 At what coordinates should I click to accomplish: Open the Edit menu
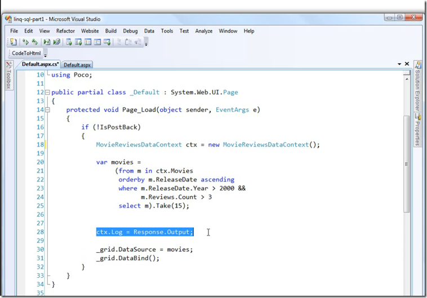(28, 31)
